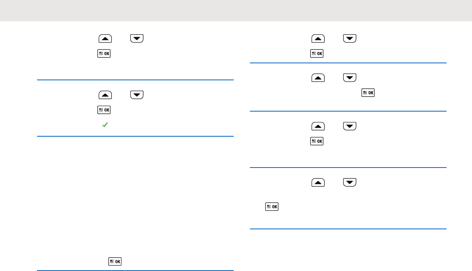Click the up arrow in the right column's first step
Screen dimensions: 472x271
318,38
